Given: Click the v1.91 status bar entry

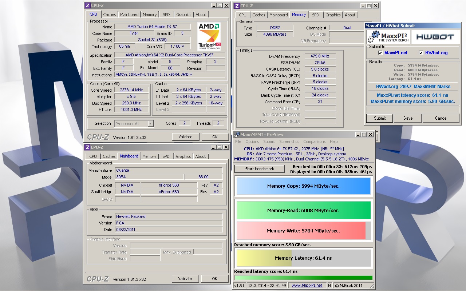Looking at the screenshot, I should 239,286.
